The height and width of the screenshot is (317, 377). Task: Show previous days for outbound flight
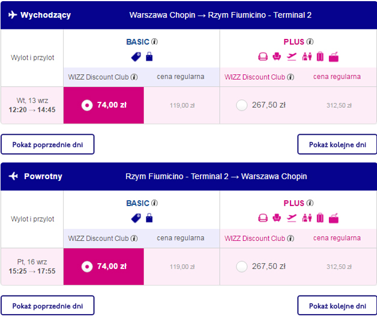(x=47, y=144)
